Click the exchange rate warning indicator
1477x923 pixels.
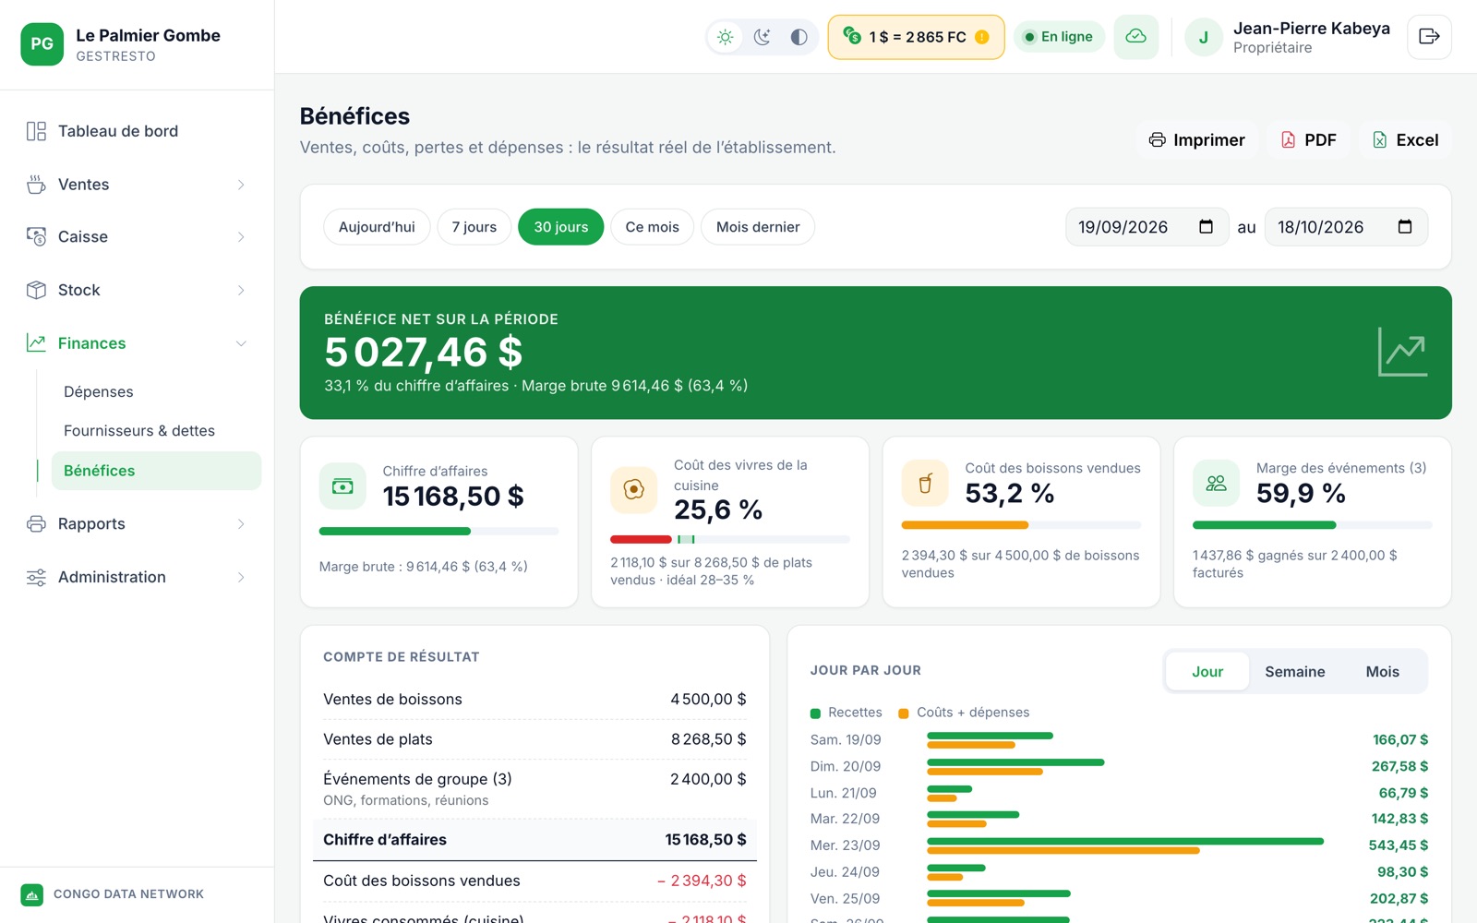pos(982,37)
